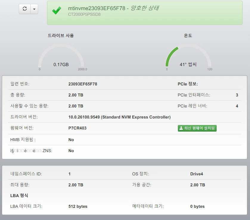Click the 가용 공간 label
This screenshot has height=220, width=250.
(x=142, y=185)
